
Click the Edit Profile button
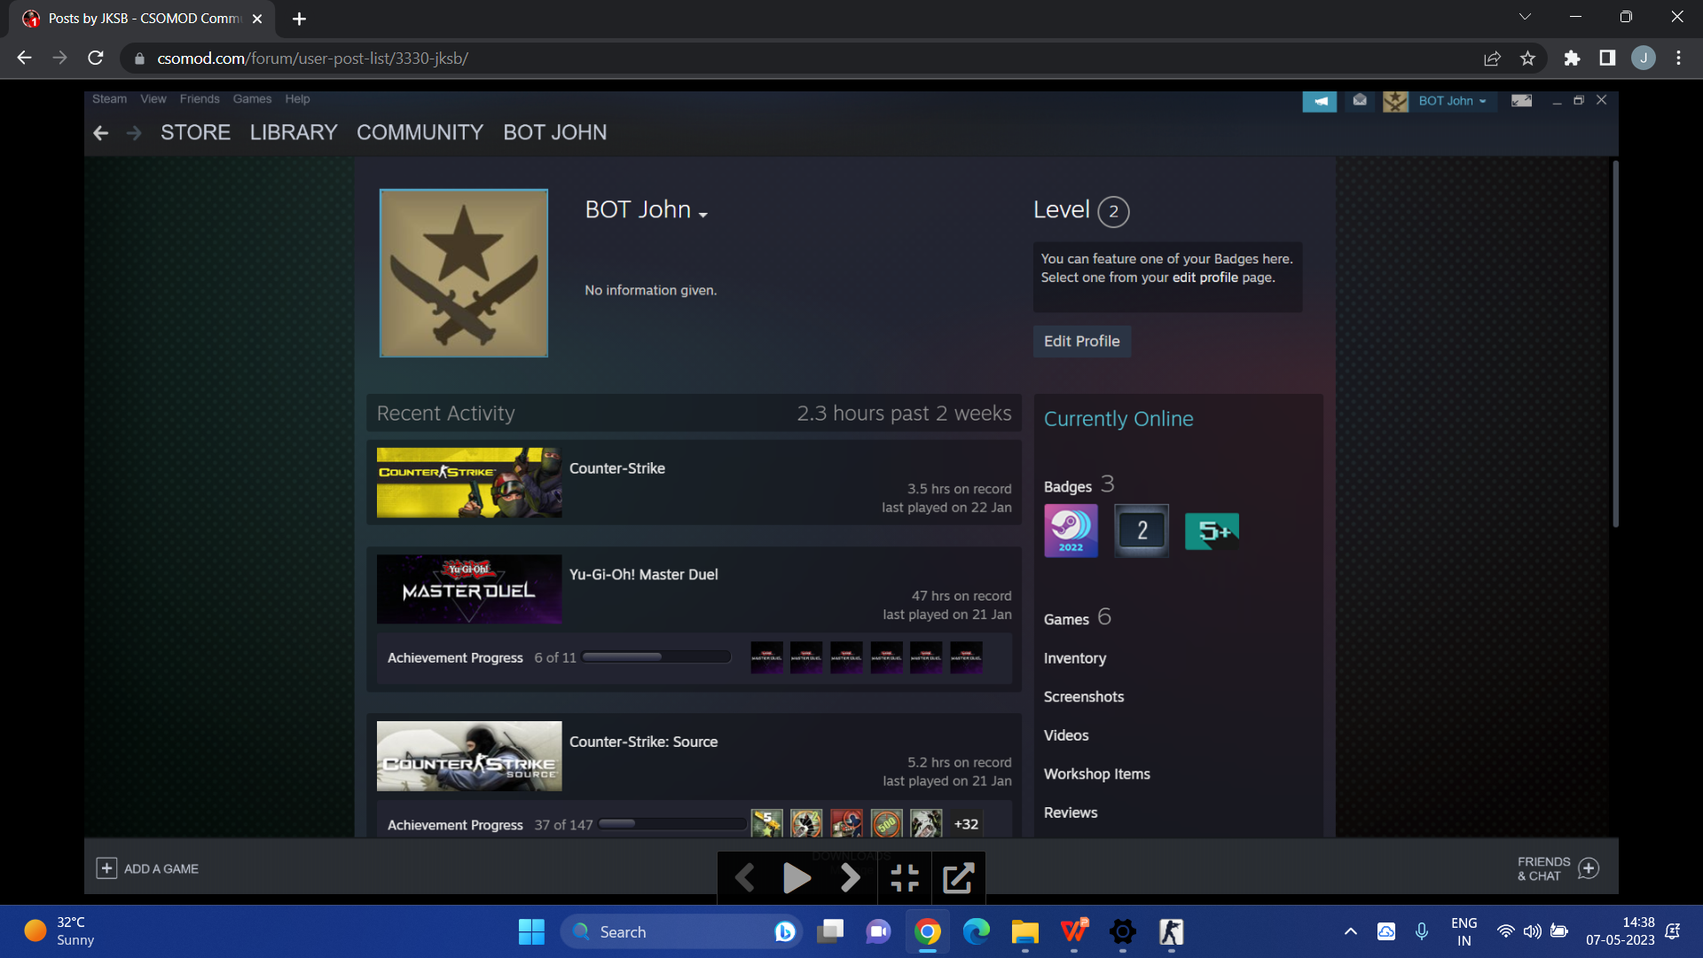click(x=1081, y=342)
